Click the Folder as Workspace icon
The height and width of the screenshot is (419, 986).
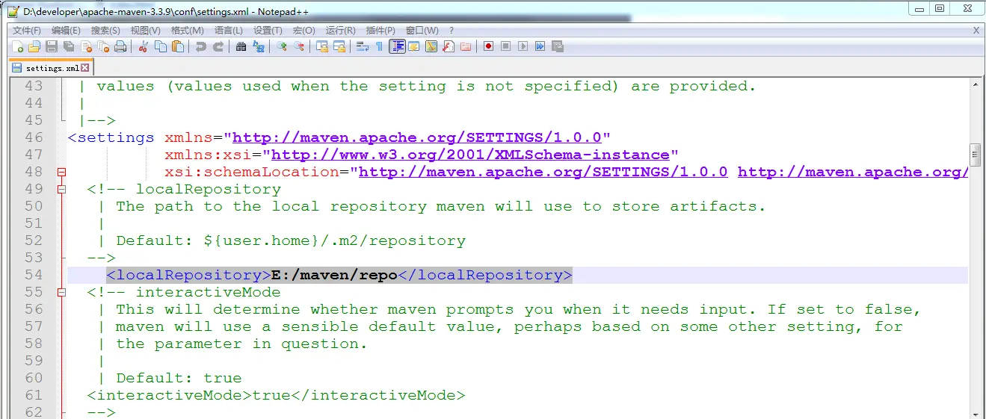(x=466, y=46)
